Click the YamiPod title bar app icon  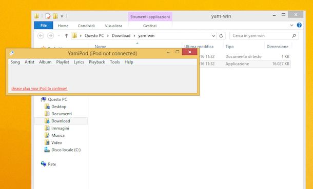[x=12, y=53]
